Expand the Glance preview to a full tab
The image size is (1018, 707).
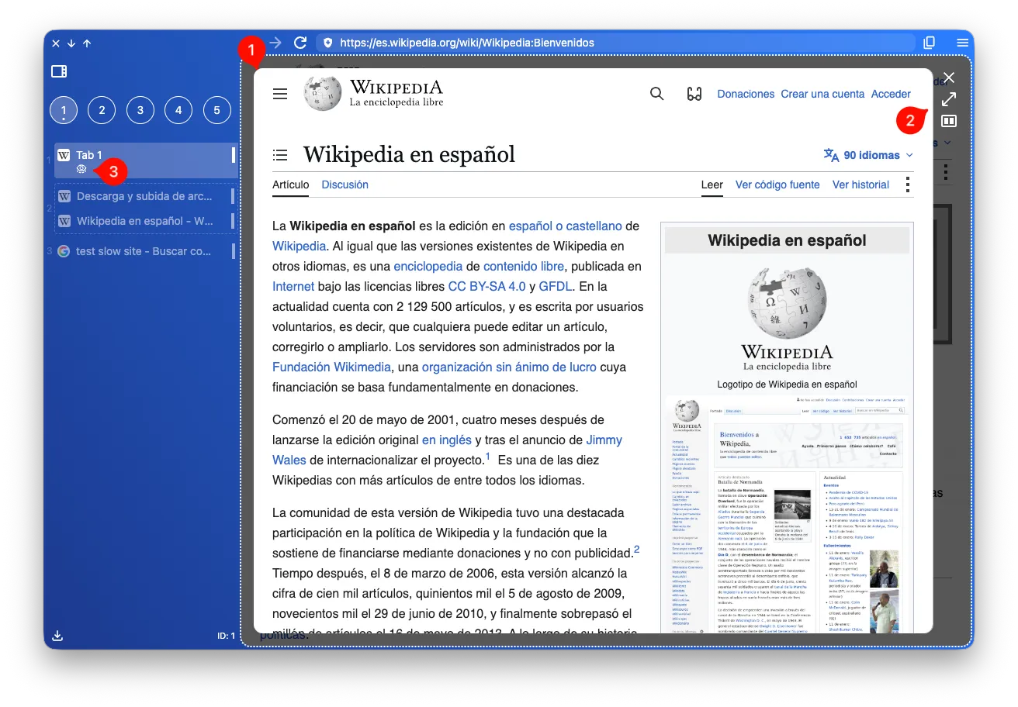point(949,99)
